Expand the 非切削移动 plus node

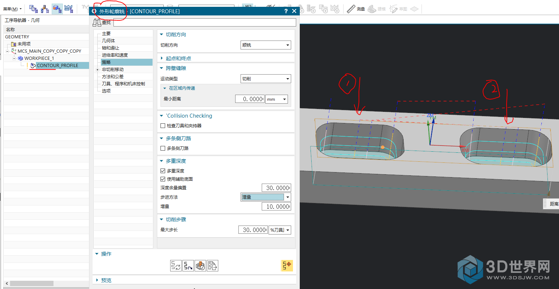coord(97,70)
